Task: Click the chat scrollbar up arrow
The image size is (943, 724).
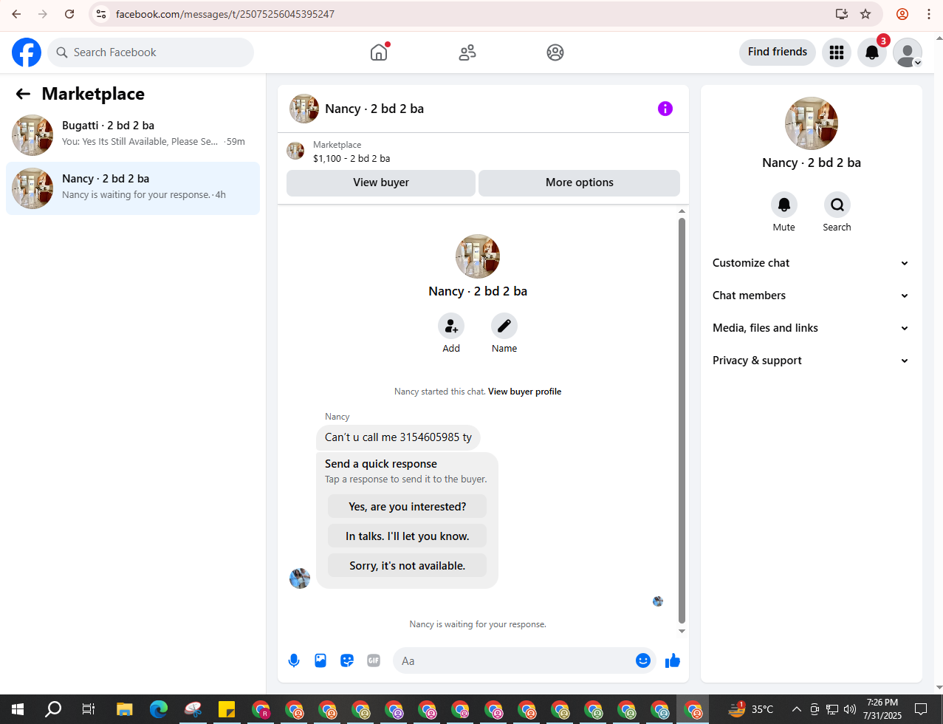Action: (x=682, y=211)
